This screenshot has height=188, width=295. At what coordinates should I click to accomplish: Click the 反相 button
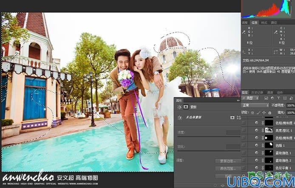[228, 176]
